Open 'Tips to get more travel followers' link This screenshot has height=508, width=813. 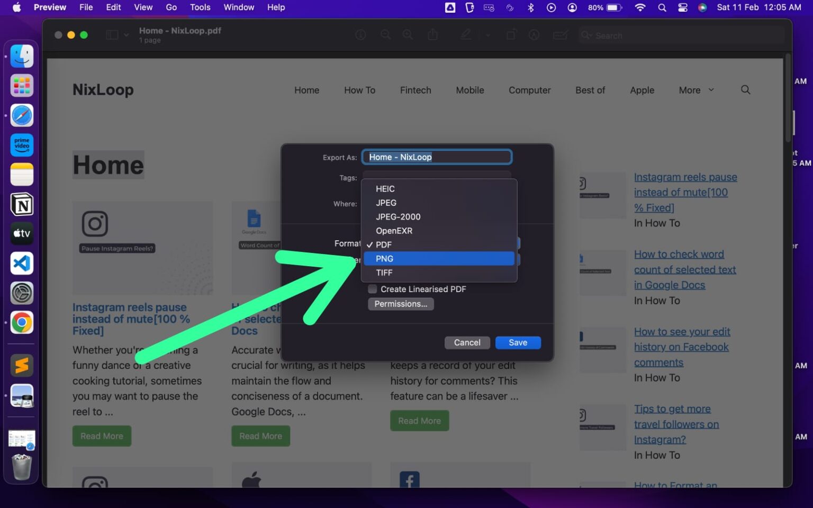(x=676, y=424)
